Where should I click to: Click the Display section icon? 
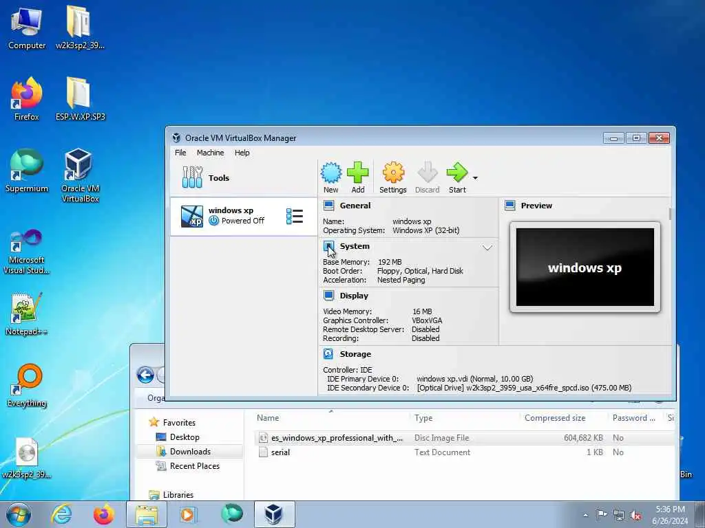(x=328, y=296)
